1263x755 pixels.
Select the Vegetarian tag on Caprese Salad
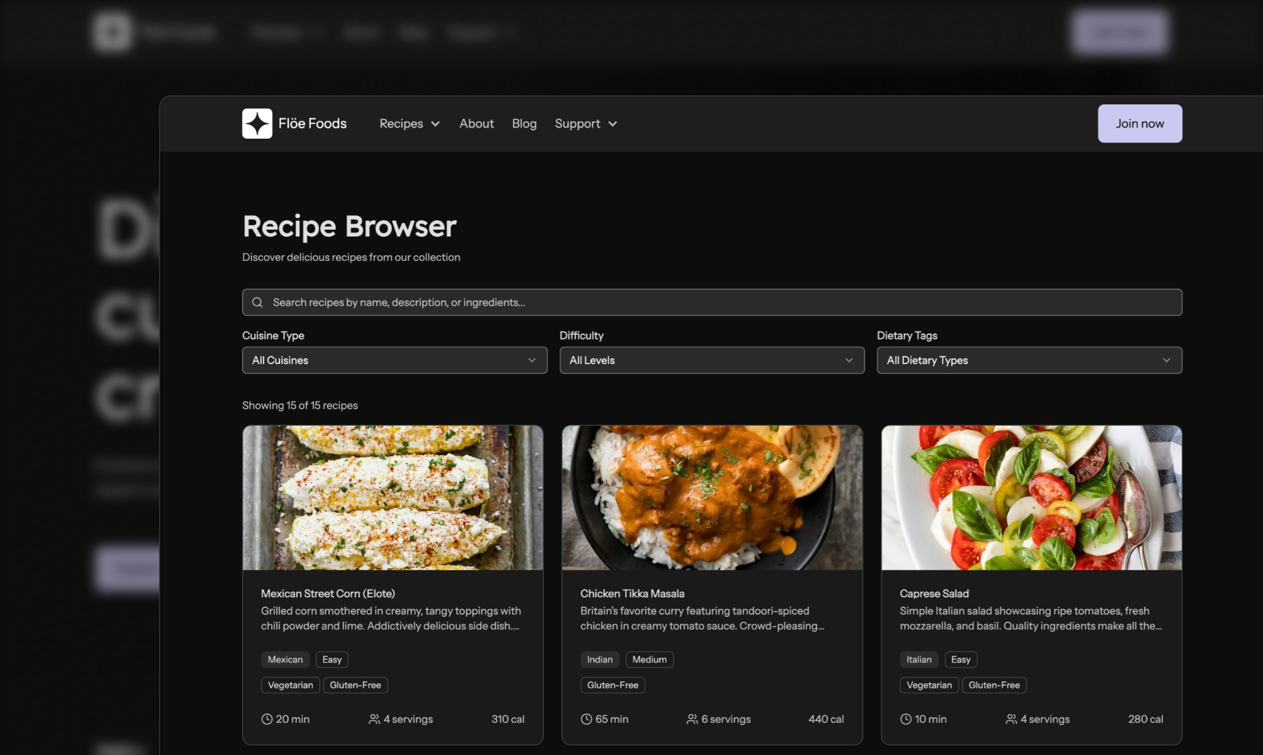pyautogui.click(x=928, y=685)
